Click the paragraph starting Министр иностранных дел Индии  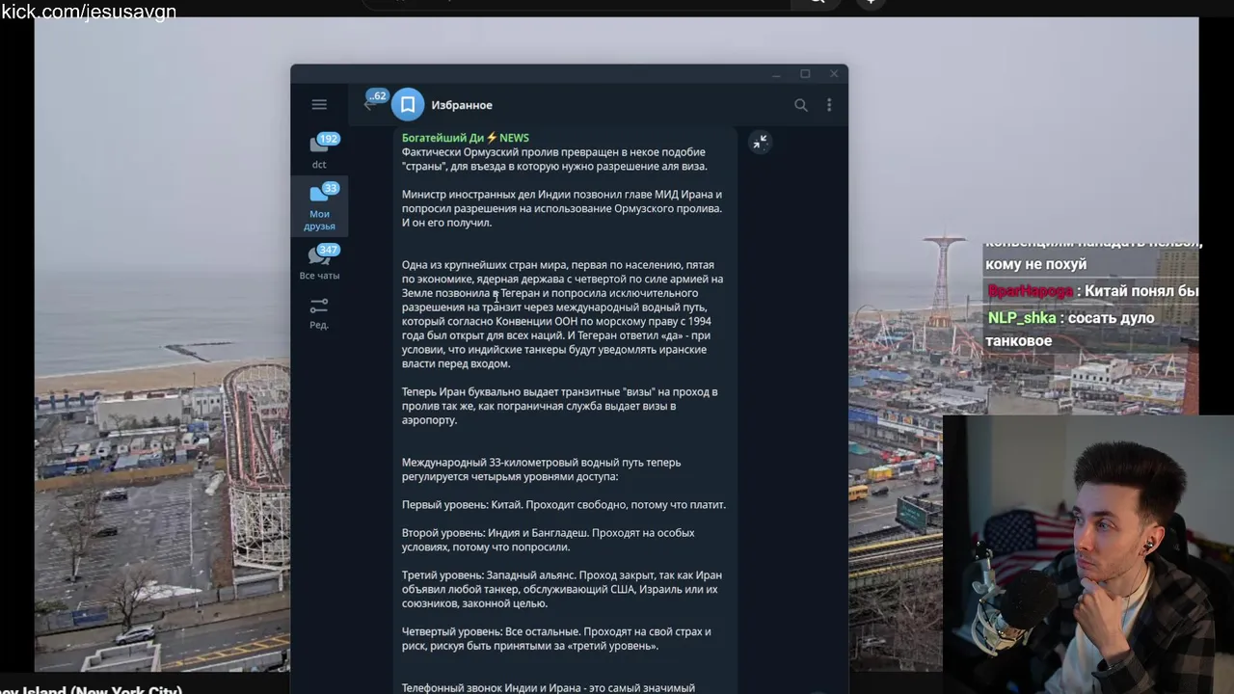pyautogui.click(x=562, y=208)
